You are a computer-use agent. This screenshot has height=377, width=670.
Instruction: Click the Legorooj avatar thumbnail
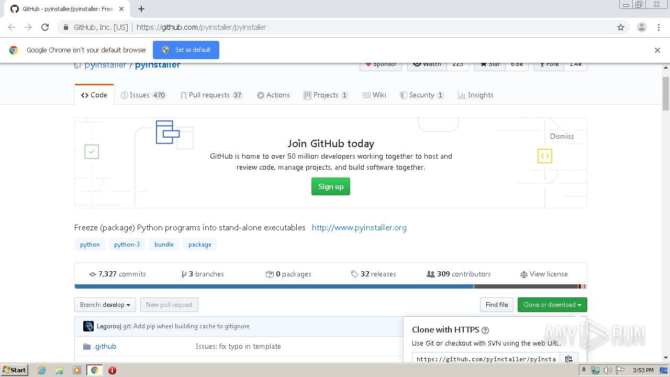88,326
